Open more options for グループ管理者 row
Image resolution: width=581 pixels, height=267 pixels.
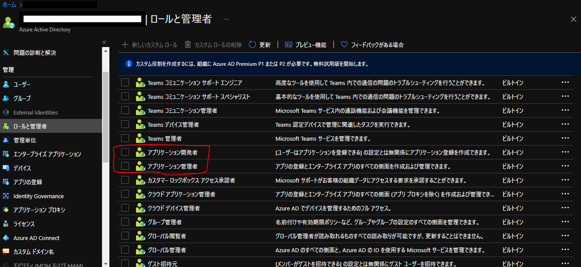(565, 222)
